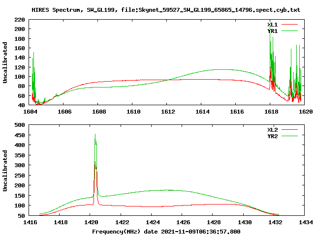The height and width of the screenshot is (236, 315).
Task: Click the 1620 frequency tick label
Action: point(306,112)
